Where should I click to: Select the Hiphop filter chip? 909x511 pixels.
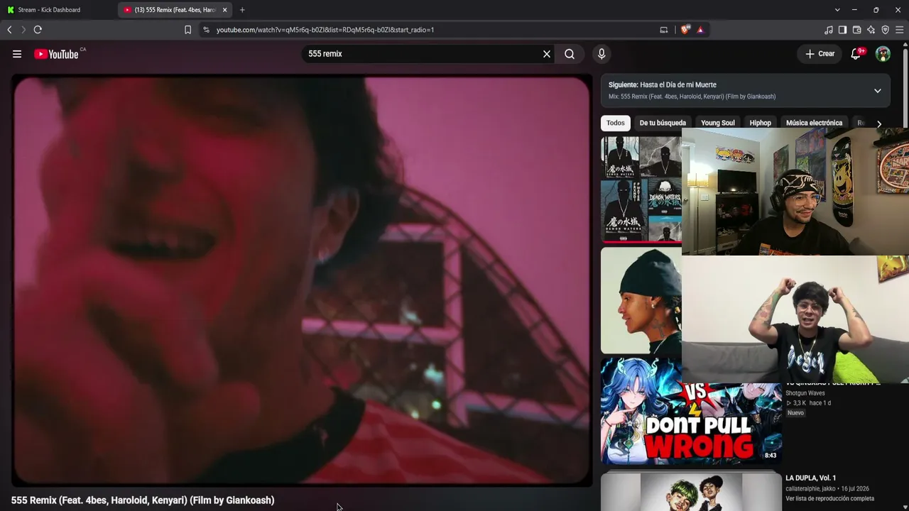(x=760, y=123)
